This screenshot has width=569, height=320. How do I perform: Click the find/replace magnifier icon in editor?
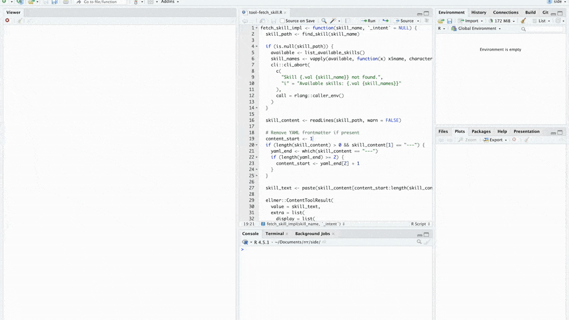(324, 21)
